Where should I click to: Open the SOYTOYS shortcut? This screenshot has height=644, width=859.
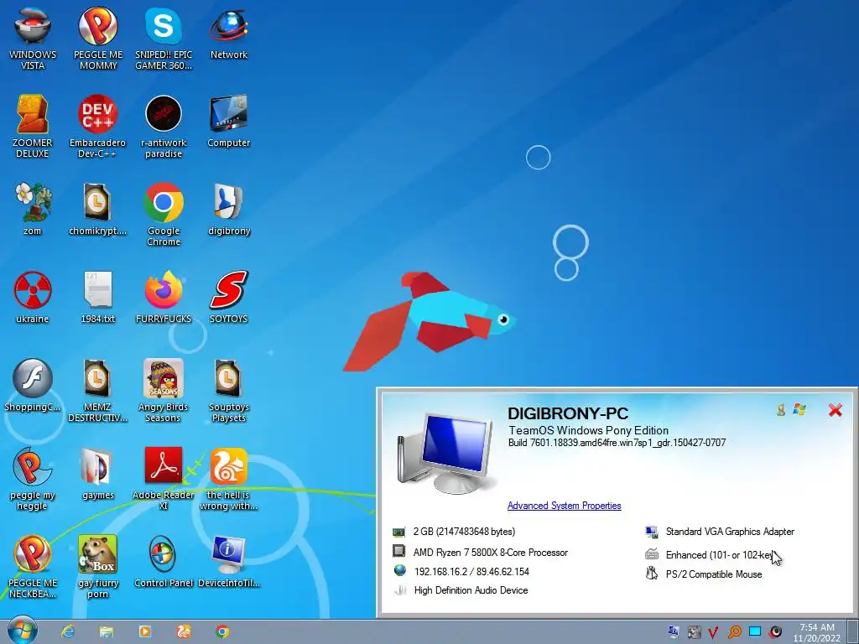tap(229, 298)
